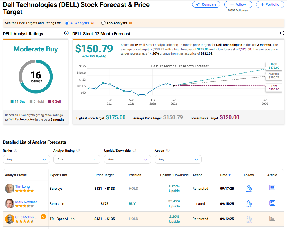Open the Analyst Rating dropdown
This screenshot has height=229, width=287.
(77, 159)
